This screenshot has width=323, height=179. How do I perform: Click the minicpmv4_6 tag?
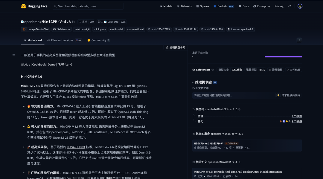point(82,29)
